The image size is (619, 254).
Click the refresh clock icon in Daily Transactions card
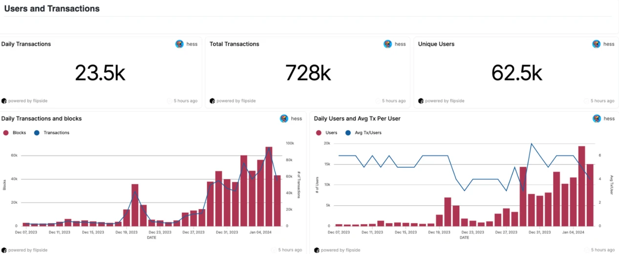170,101
